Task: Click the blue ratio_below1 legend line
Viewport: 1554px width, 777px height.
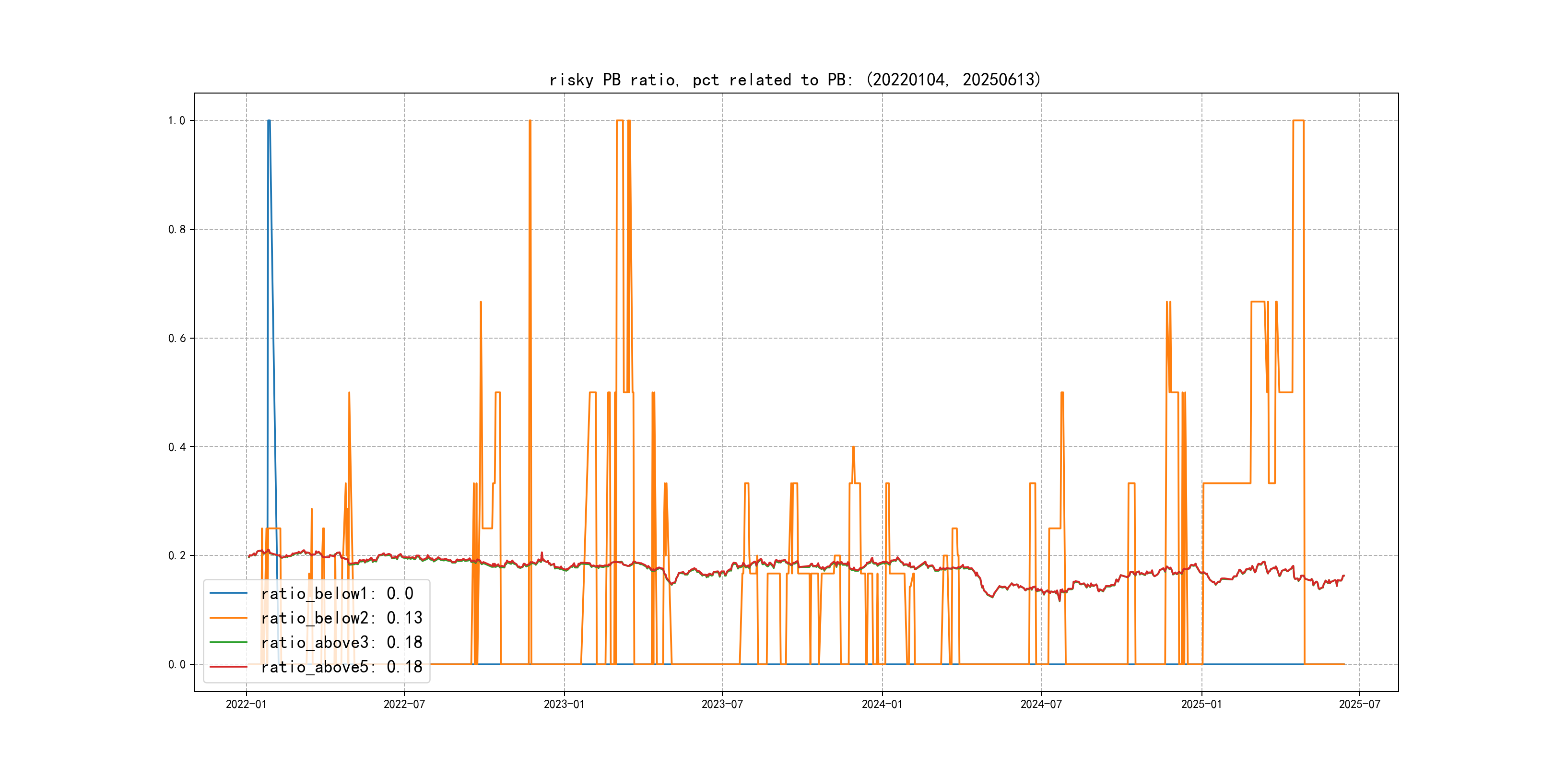Action: point(228,593)
